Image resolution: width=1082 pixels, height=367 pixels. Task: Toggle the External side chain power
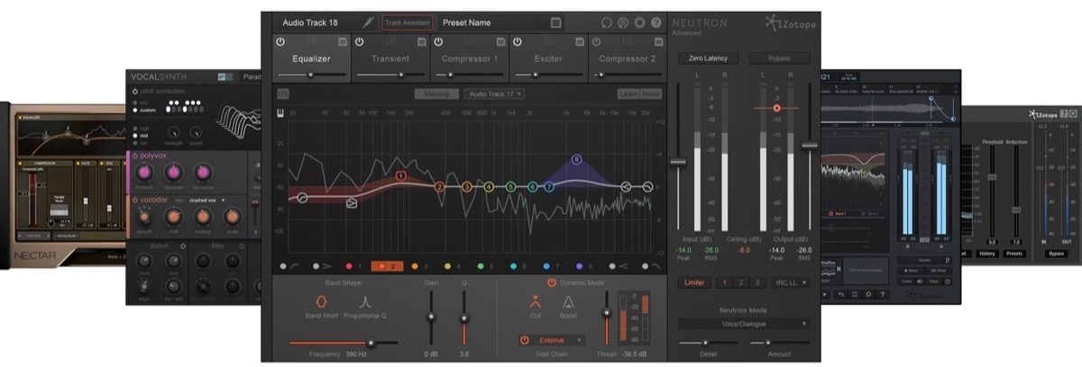point(524,340)
